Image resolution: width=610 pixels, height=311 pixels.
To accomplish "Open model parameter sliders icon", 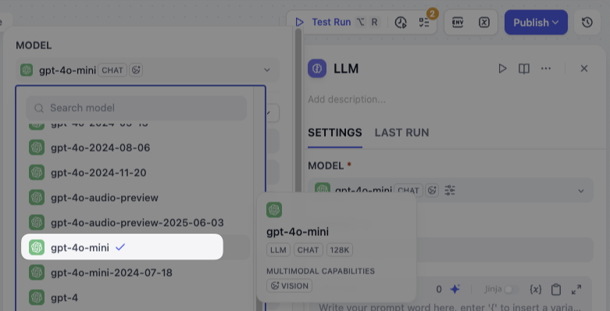I will [x=450, y=191].
